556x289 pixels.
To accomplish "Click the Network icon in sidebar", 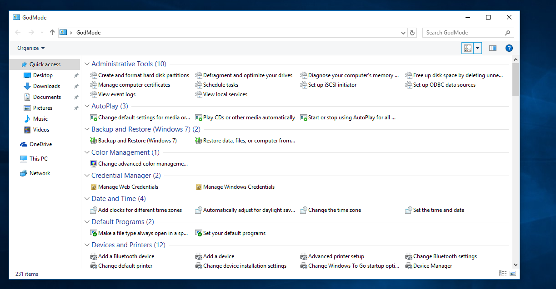I will [24, 173].
